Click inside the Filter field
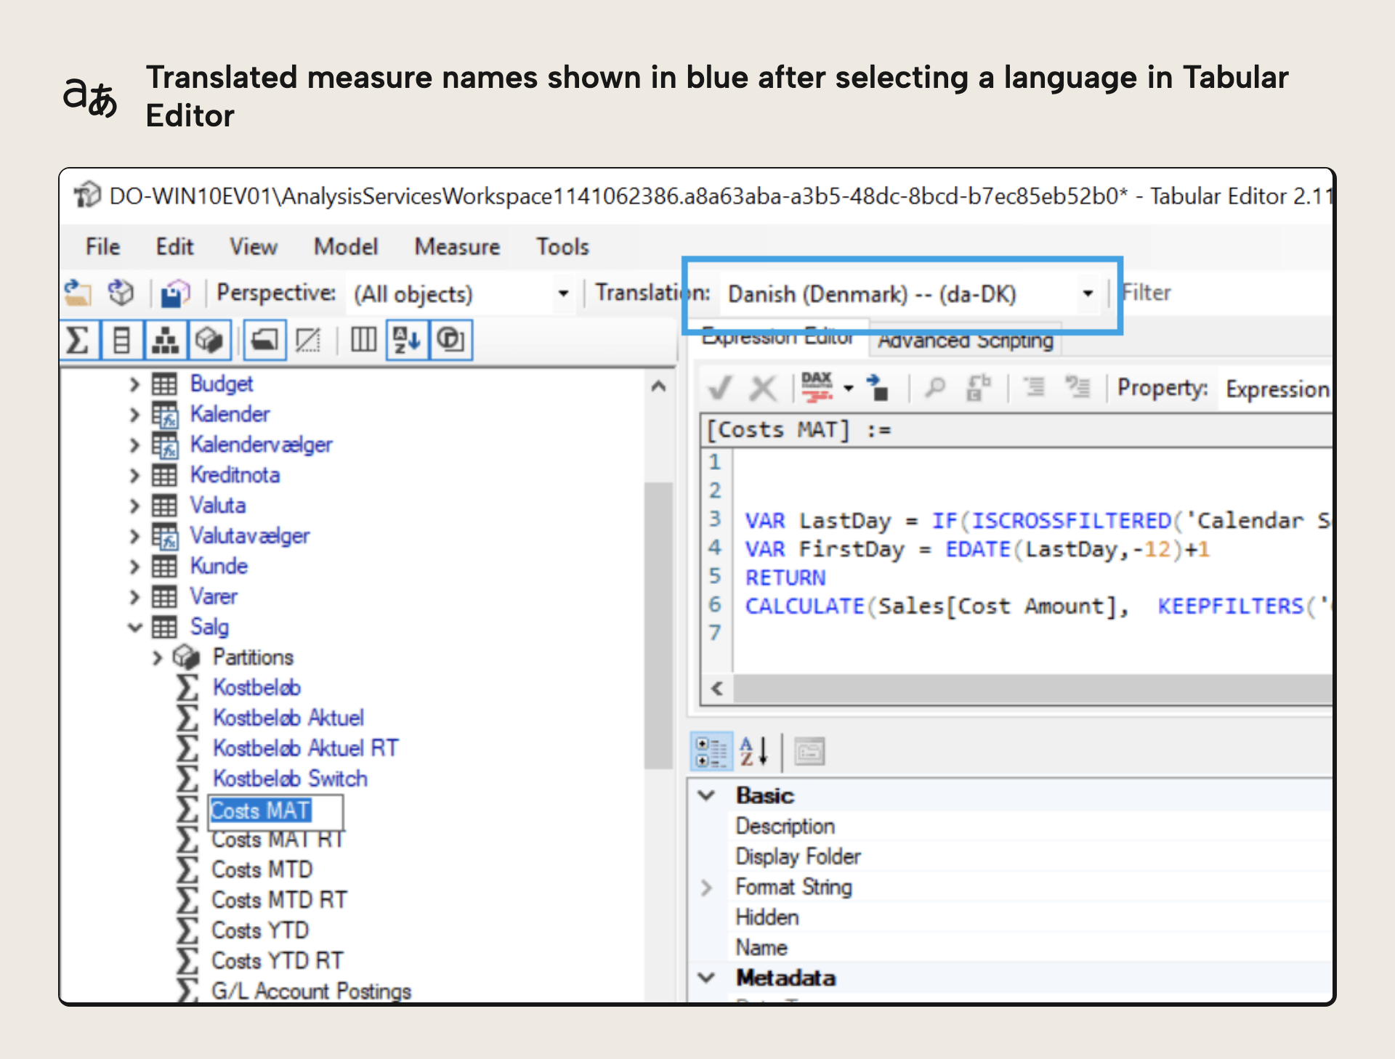 coord(1228,293)
